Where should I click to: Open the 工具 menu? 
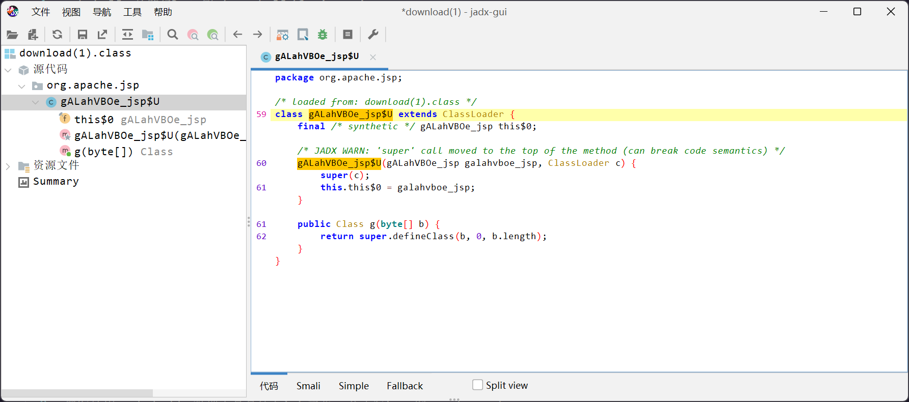click(x=132, y=12)
